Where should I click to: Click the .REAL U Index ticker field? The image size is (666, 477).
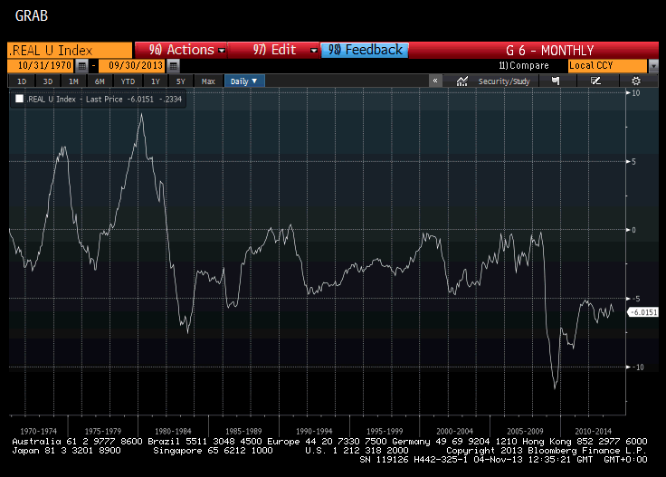click(x=70, y=51)
